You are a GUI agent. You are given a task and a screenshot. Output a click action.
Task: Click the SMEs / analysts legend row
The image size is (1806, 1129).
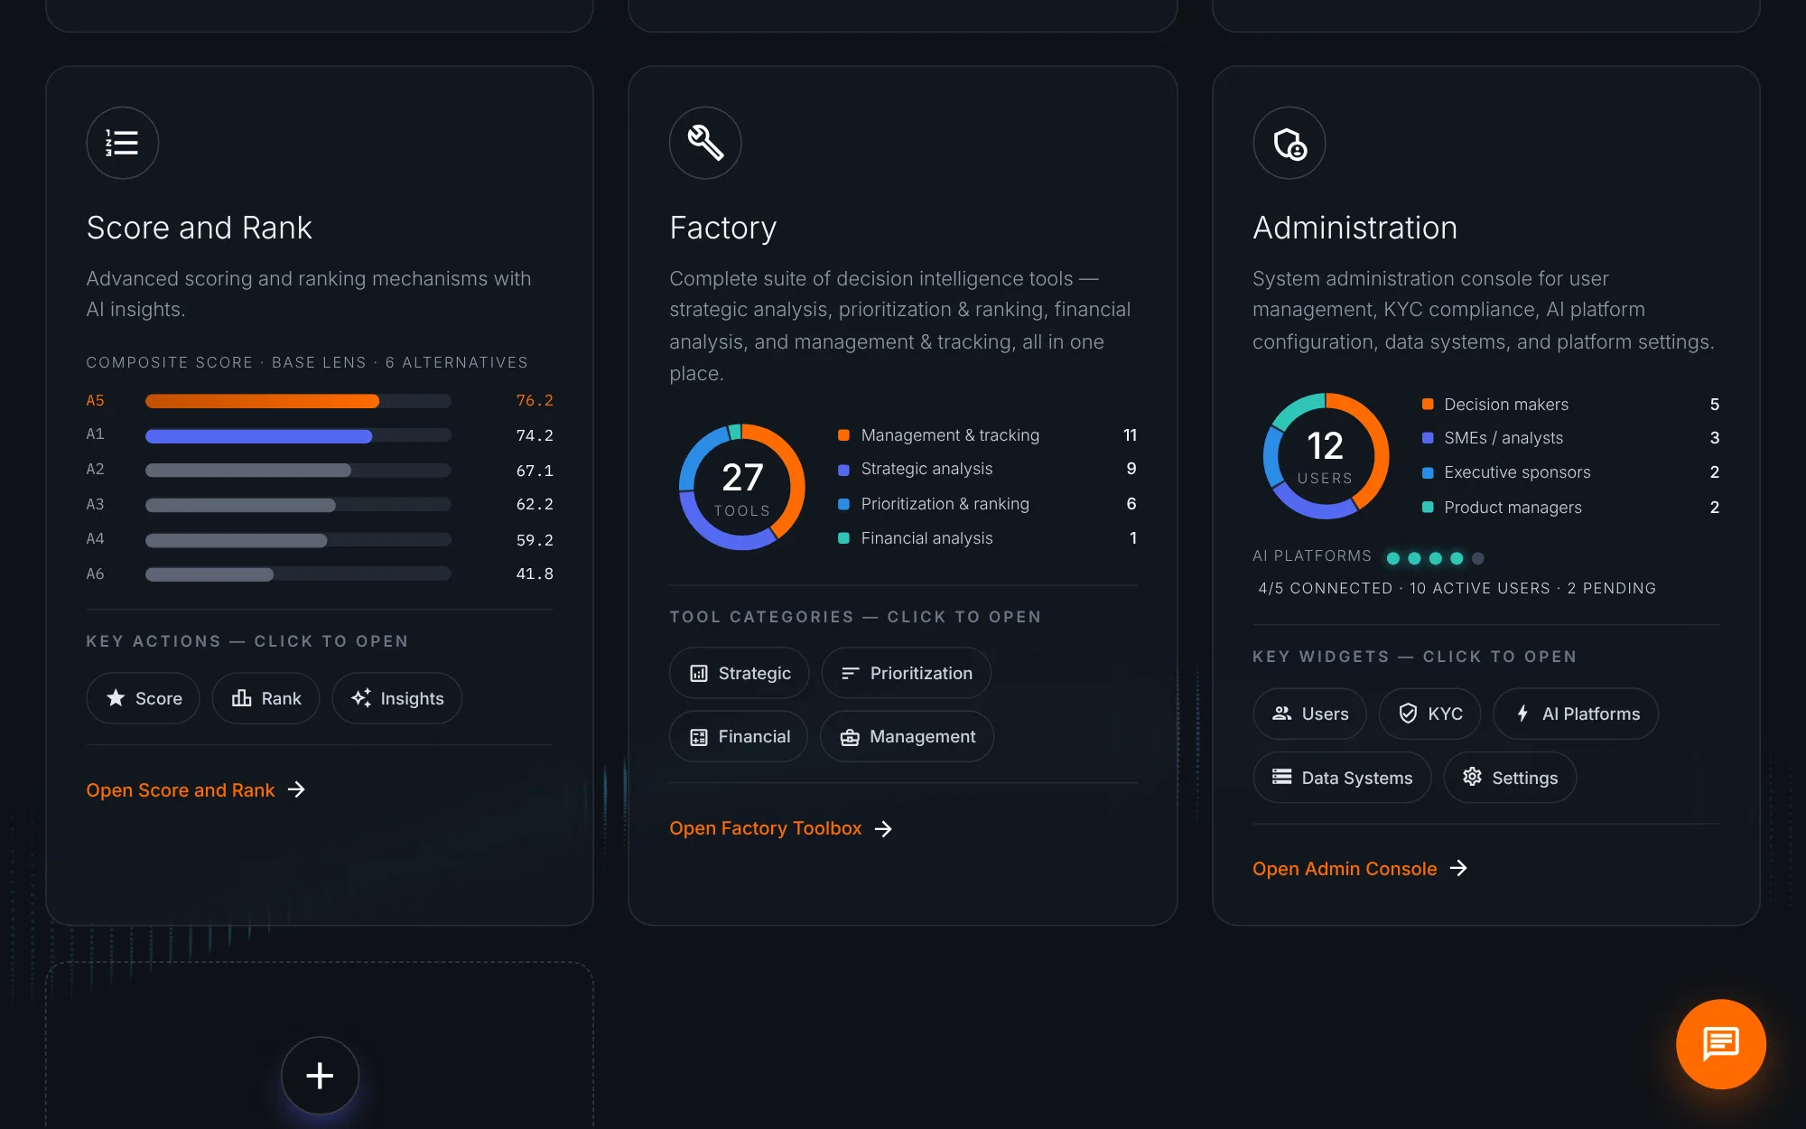point(1570,438)
